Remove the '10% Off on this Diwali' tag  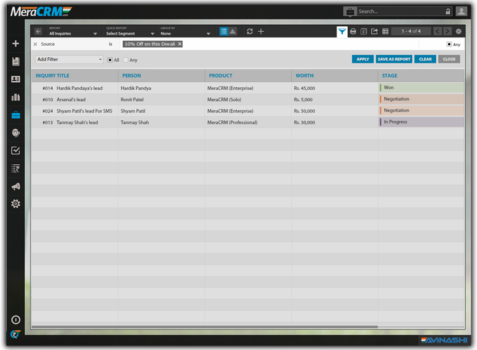tap(180, 44)
